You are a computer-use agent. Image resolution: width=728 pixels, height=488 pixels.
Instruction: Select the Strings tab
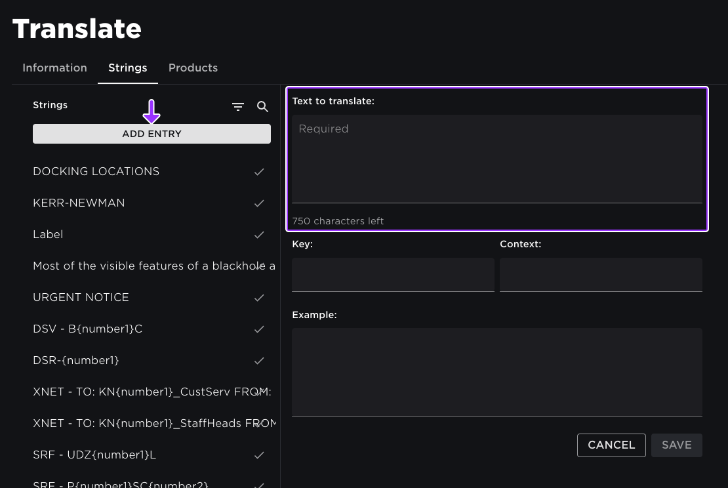point(127,68)
